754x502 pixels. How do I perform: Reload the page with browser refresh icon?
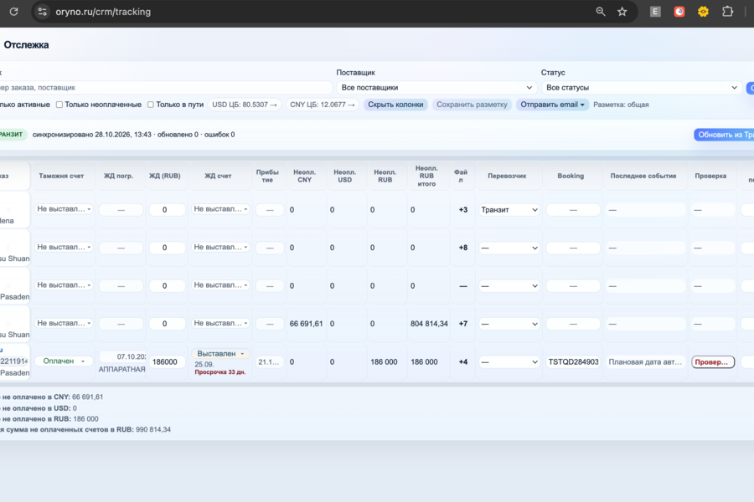click(x=13, y=12)
